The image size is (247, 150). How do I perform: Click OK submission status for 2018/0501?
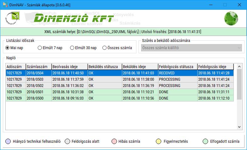tap(105, 92)
